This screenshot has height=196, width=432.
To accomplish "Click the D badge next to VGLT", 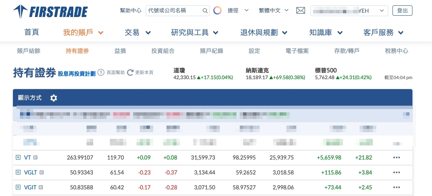I will tap(41, 172).
